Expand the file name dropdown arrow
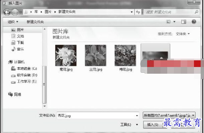Image resolution: width=204 pixels, height=133 pixels. 137,116
